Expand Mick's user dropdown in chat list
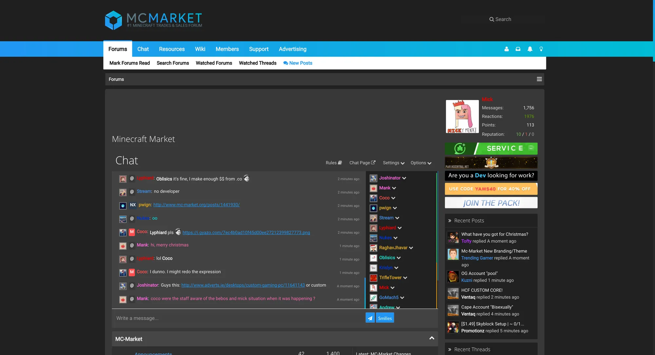 pyautogui.click(x=393, y=288)
